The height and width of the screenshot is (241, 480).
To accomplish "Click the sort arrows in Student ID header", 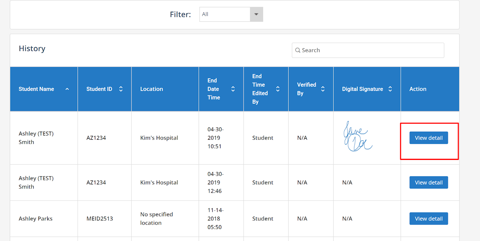I will (121, 89).
